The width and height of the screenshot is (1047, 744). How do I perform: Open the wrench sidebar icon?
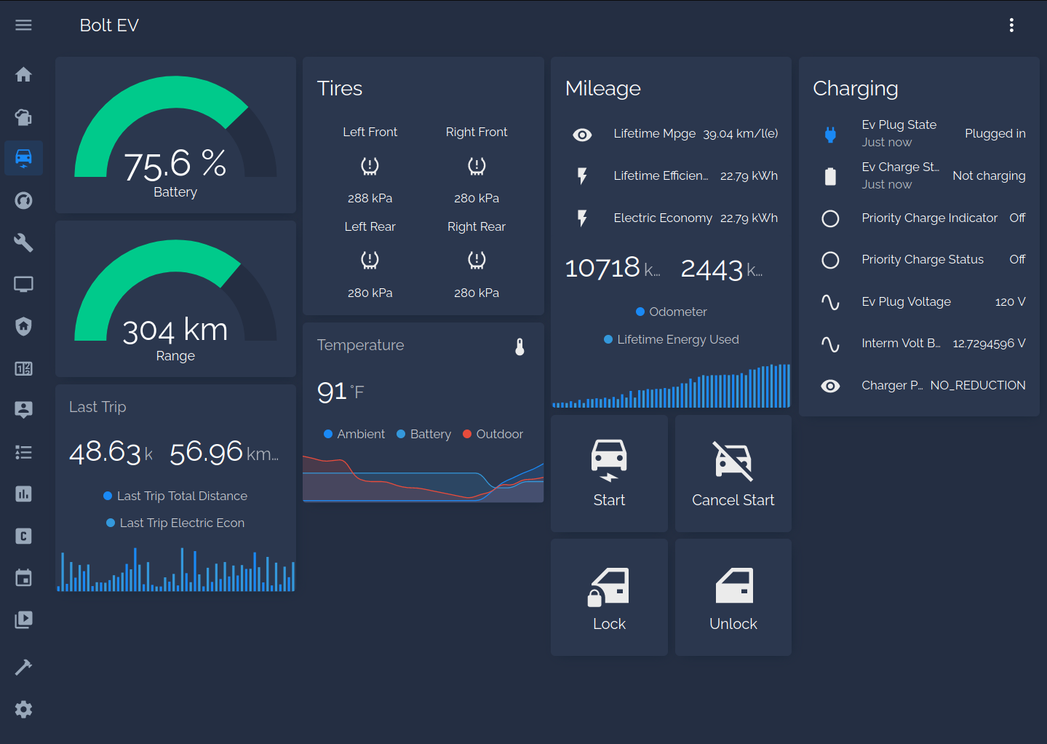point(23,242)
